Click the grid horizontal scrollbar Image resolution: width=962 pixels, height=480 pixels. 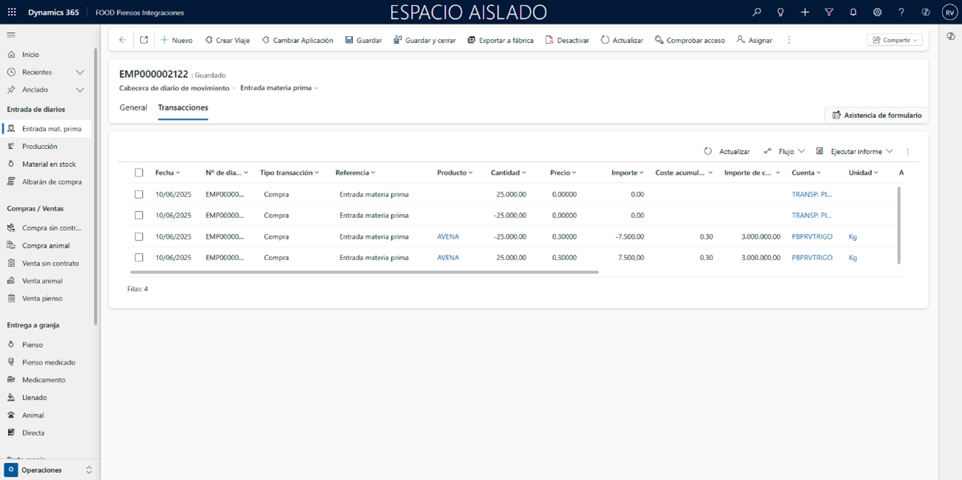pos(364,273)
